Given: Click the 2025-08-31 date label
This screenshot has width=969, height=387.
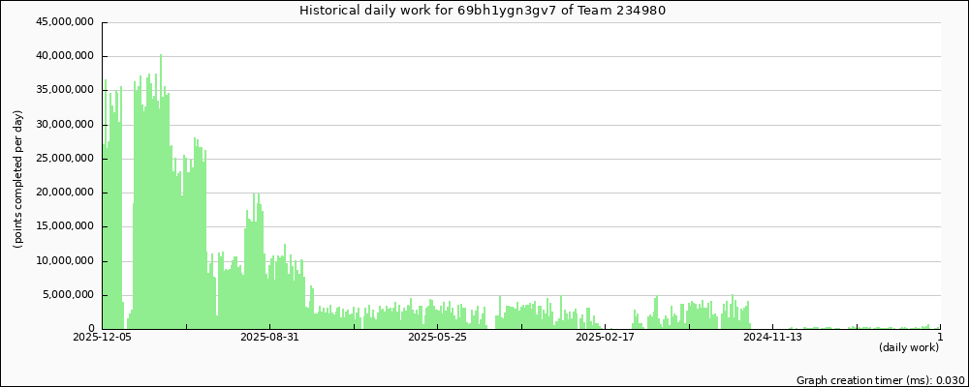Looking at the screenshot, I should click(270, 338).
